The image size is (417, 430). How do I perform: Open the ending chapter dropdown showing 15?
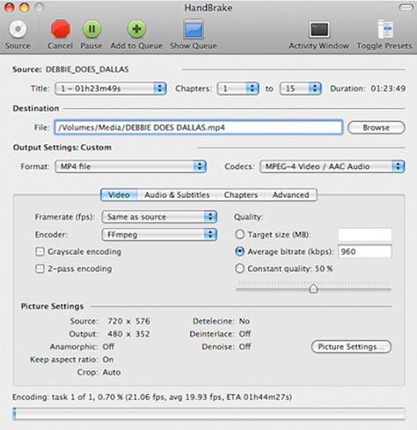tap(301, 89)
